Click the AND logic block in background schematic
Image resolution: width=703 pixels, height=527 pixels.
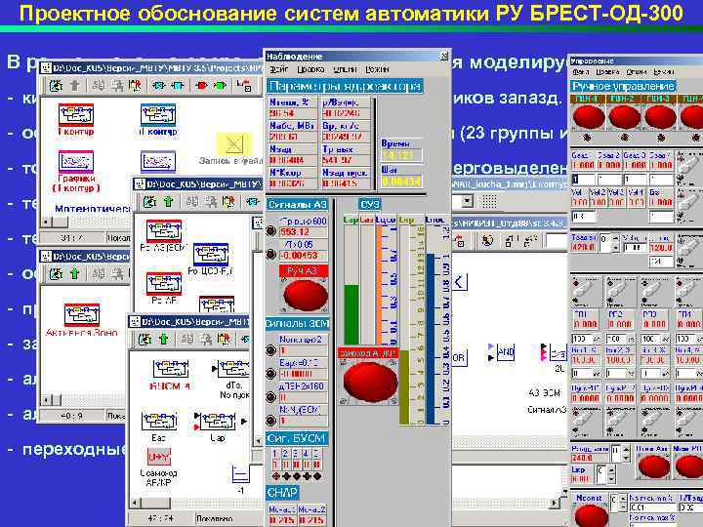(506, 352)
